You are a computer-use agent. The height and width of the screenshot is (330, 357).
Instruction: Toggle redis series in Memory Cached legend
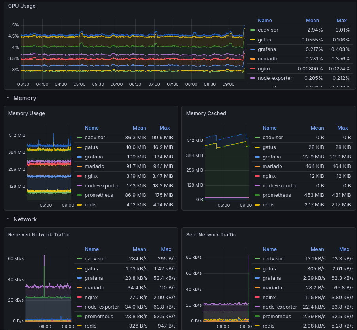pyautogui.click(x=268, y=205)
